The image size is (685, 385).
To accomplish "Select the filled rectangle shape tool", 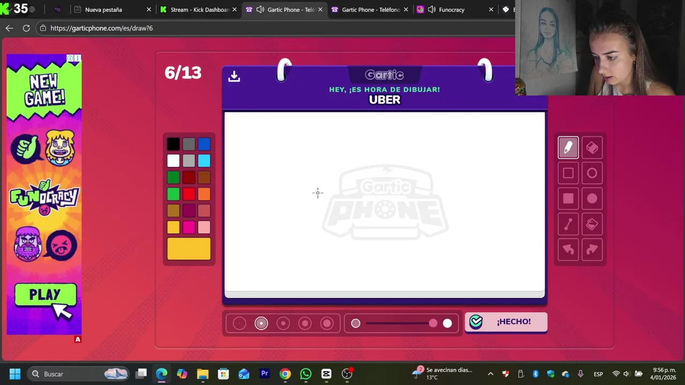I will pyautogui.click(x=568, y=199).
